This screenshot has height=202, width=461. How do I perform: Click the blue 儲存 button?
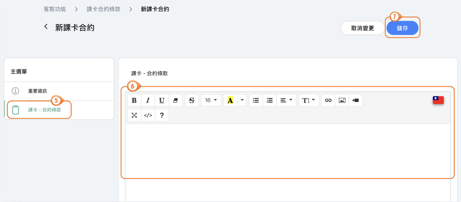click(402, 28)
